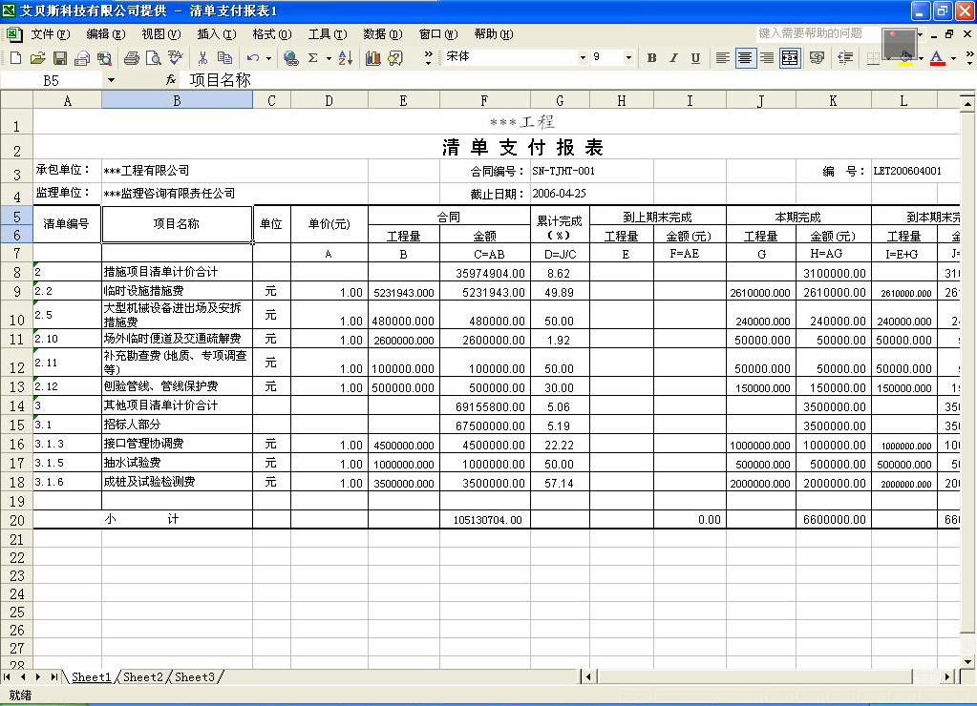Run spelling check

[176, 58]
